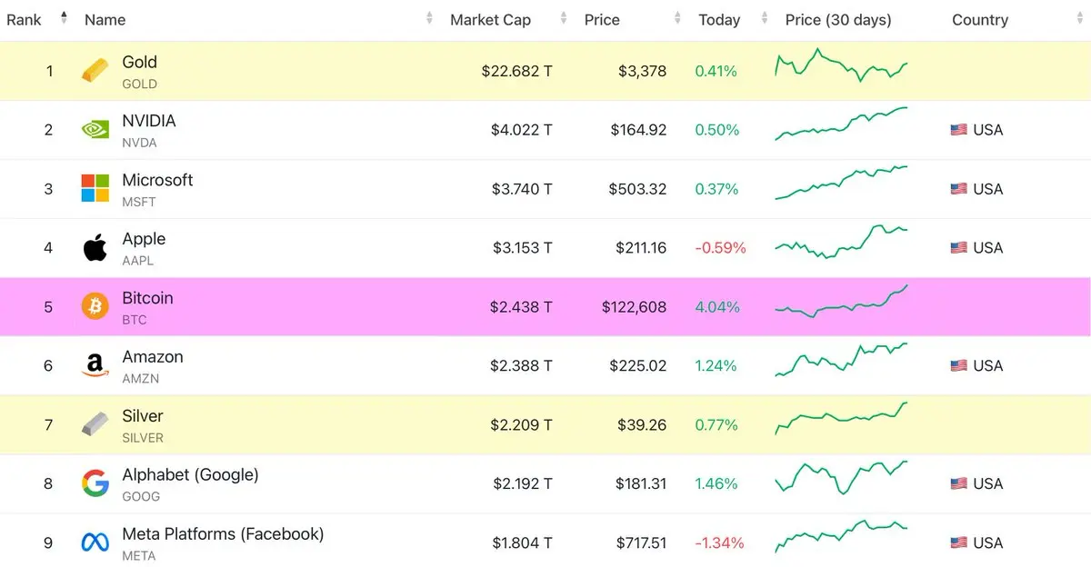Click USA country text in Meta row
This screenshot has height=567, width=1091.
pos(988,543)
